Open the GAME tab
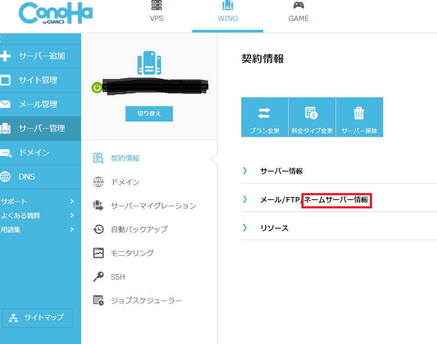The image size is (437, 344). 298,18
